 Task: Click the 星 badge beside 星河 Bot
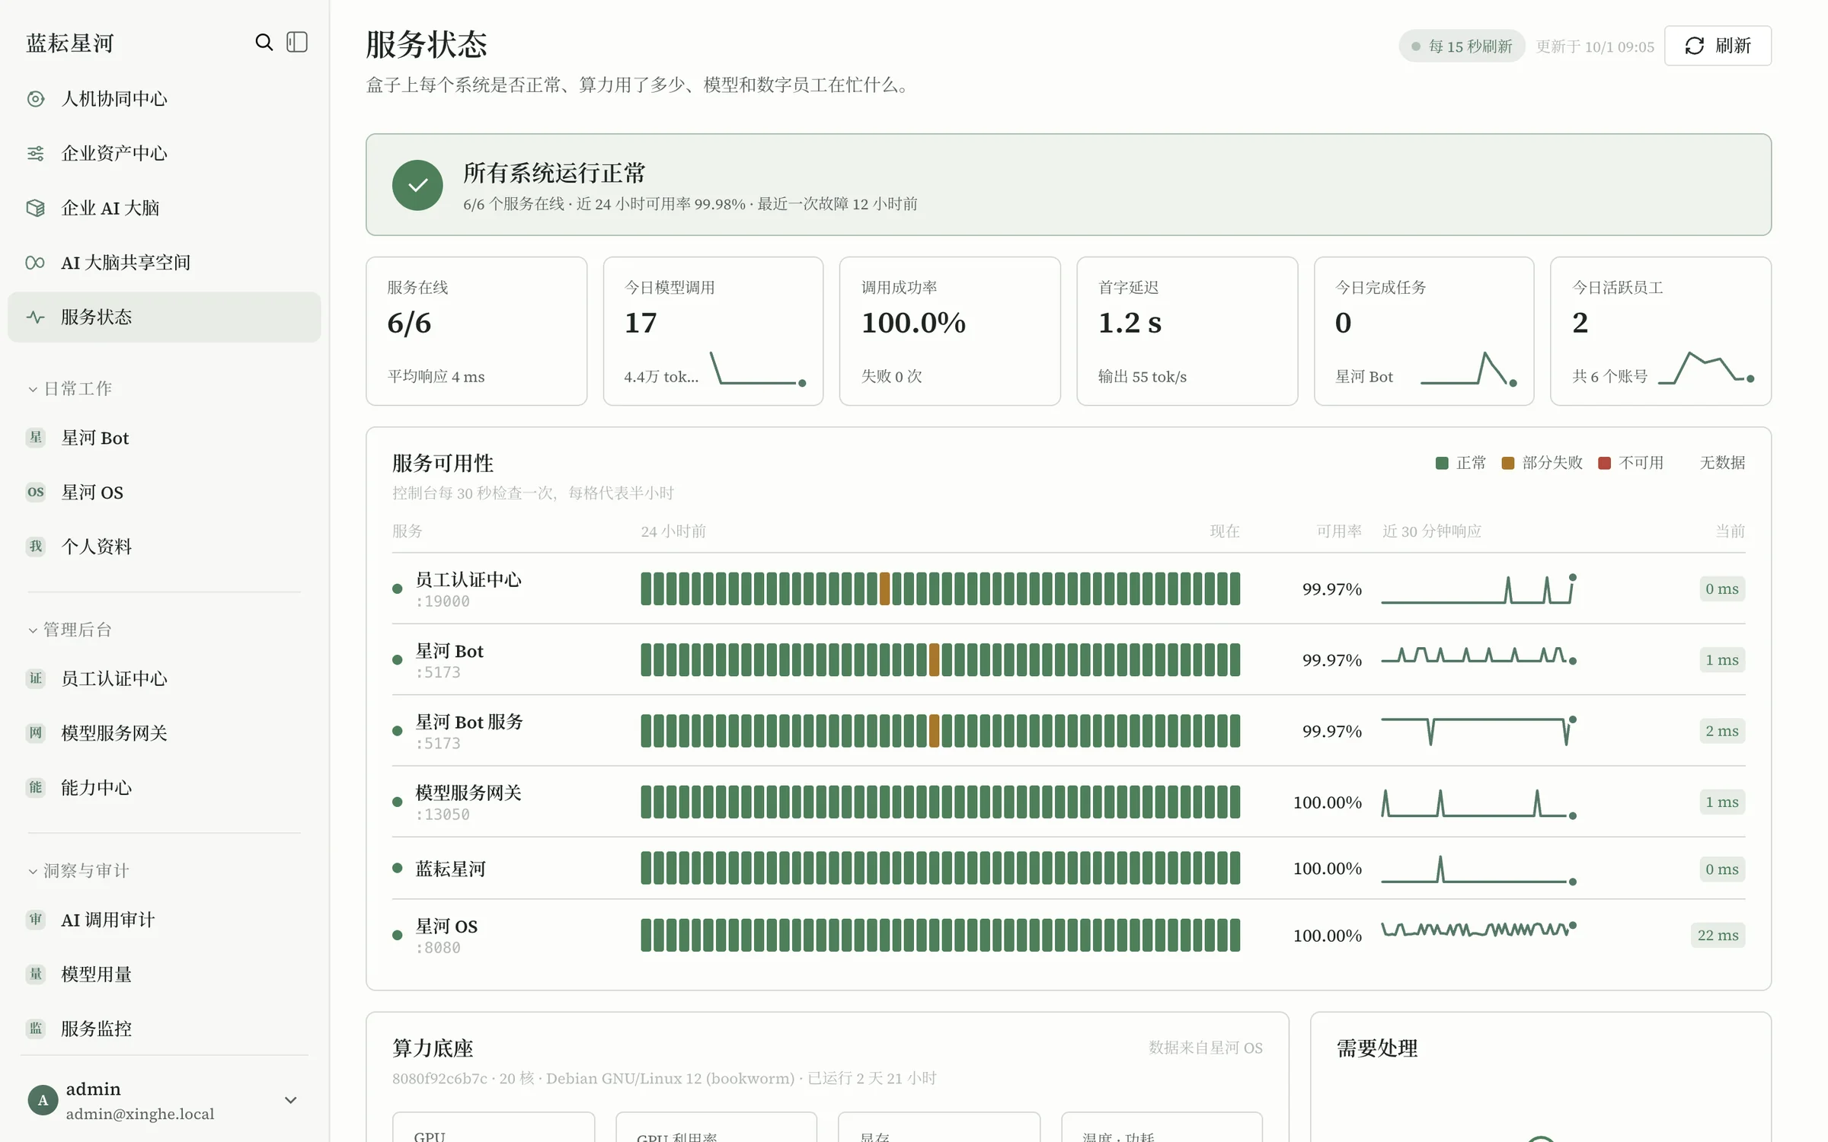pos(36,438)
